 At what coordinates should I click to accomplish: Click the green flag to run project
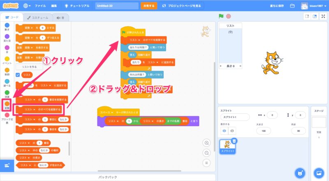click(x=221, y=16)
